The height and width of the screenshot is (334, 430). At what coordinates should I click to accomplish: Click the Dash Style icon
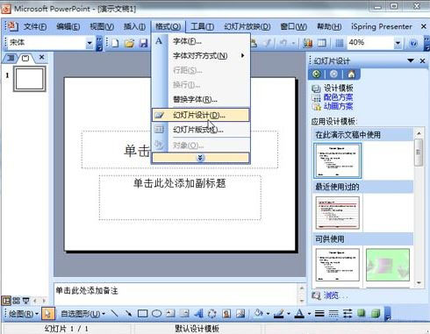[333, 314]
